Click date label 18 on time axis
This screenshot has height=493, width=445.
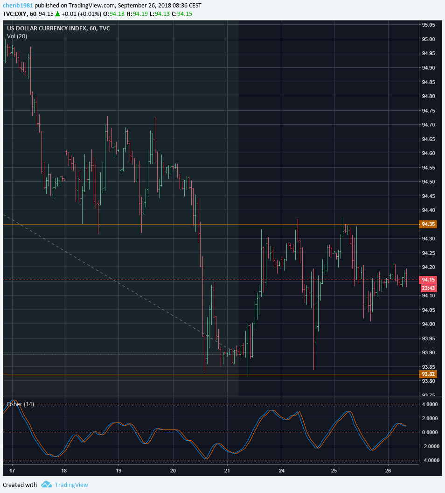[64, 471]
